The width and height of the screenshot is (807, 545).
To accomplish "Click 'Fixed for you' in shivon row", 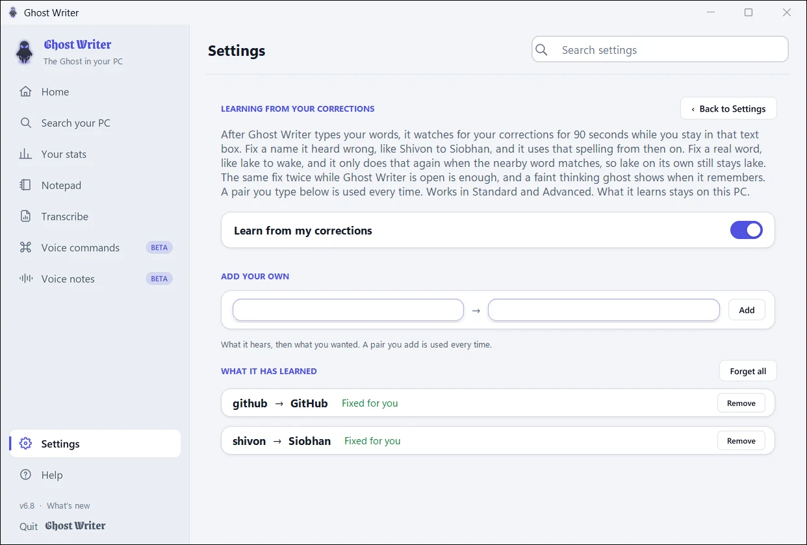I will click(x=372, y=440).
